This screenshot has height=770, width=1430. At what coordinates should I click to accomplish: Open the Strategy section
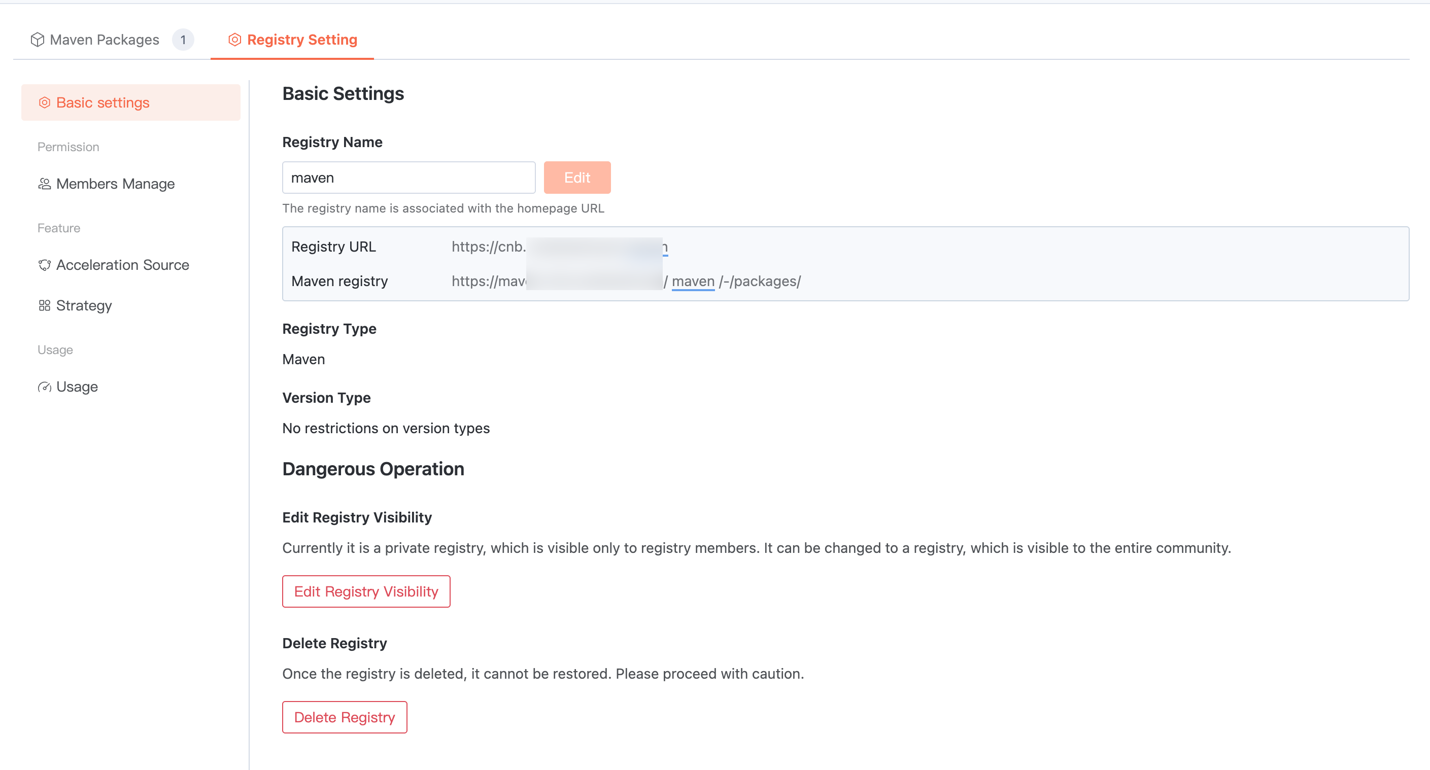coord(84,306)
